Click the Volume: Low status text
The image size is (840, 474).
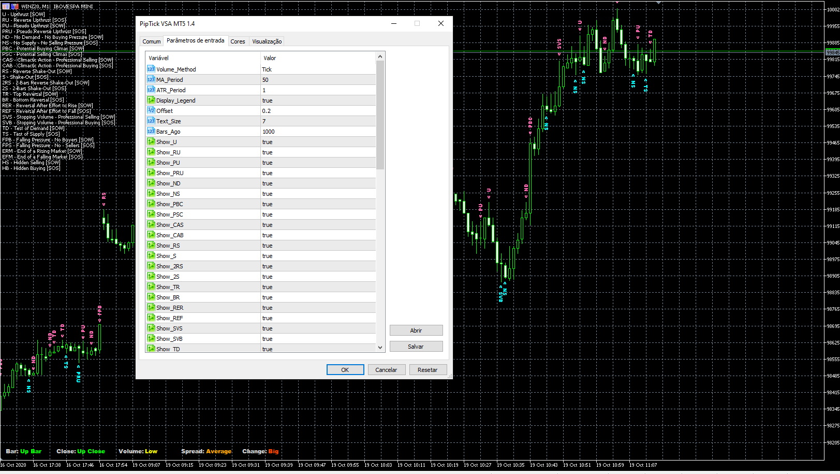point(138,451)
